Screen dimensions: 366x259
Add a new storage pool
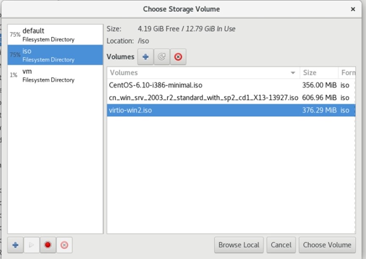coord(15,245)
